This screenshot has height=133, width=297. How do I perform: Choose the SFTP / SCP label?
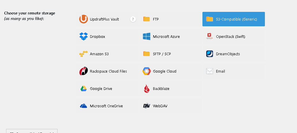(162, 54)
